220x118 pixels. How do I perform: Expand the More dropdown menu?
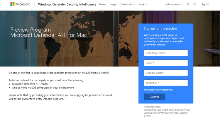click(143, 4)
